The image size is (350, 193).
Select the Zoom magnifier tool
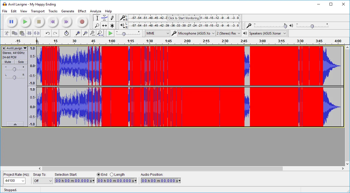tap(97, 25)
